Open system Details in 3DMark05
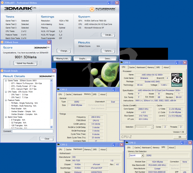 (108, 35)
